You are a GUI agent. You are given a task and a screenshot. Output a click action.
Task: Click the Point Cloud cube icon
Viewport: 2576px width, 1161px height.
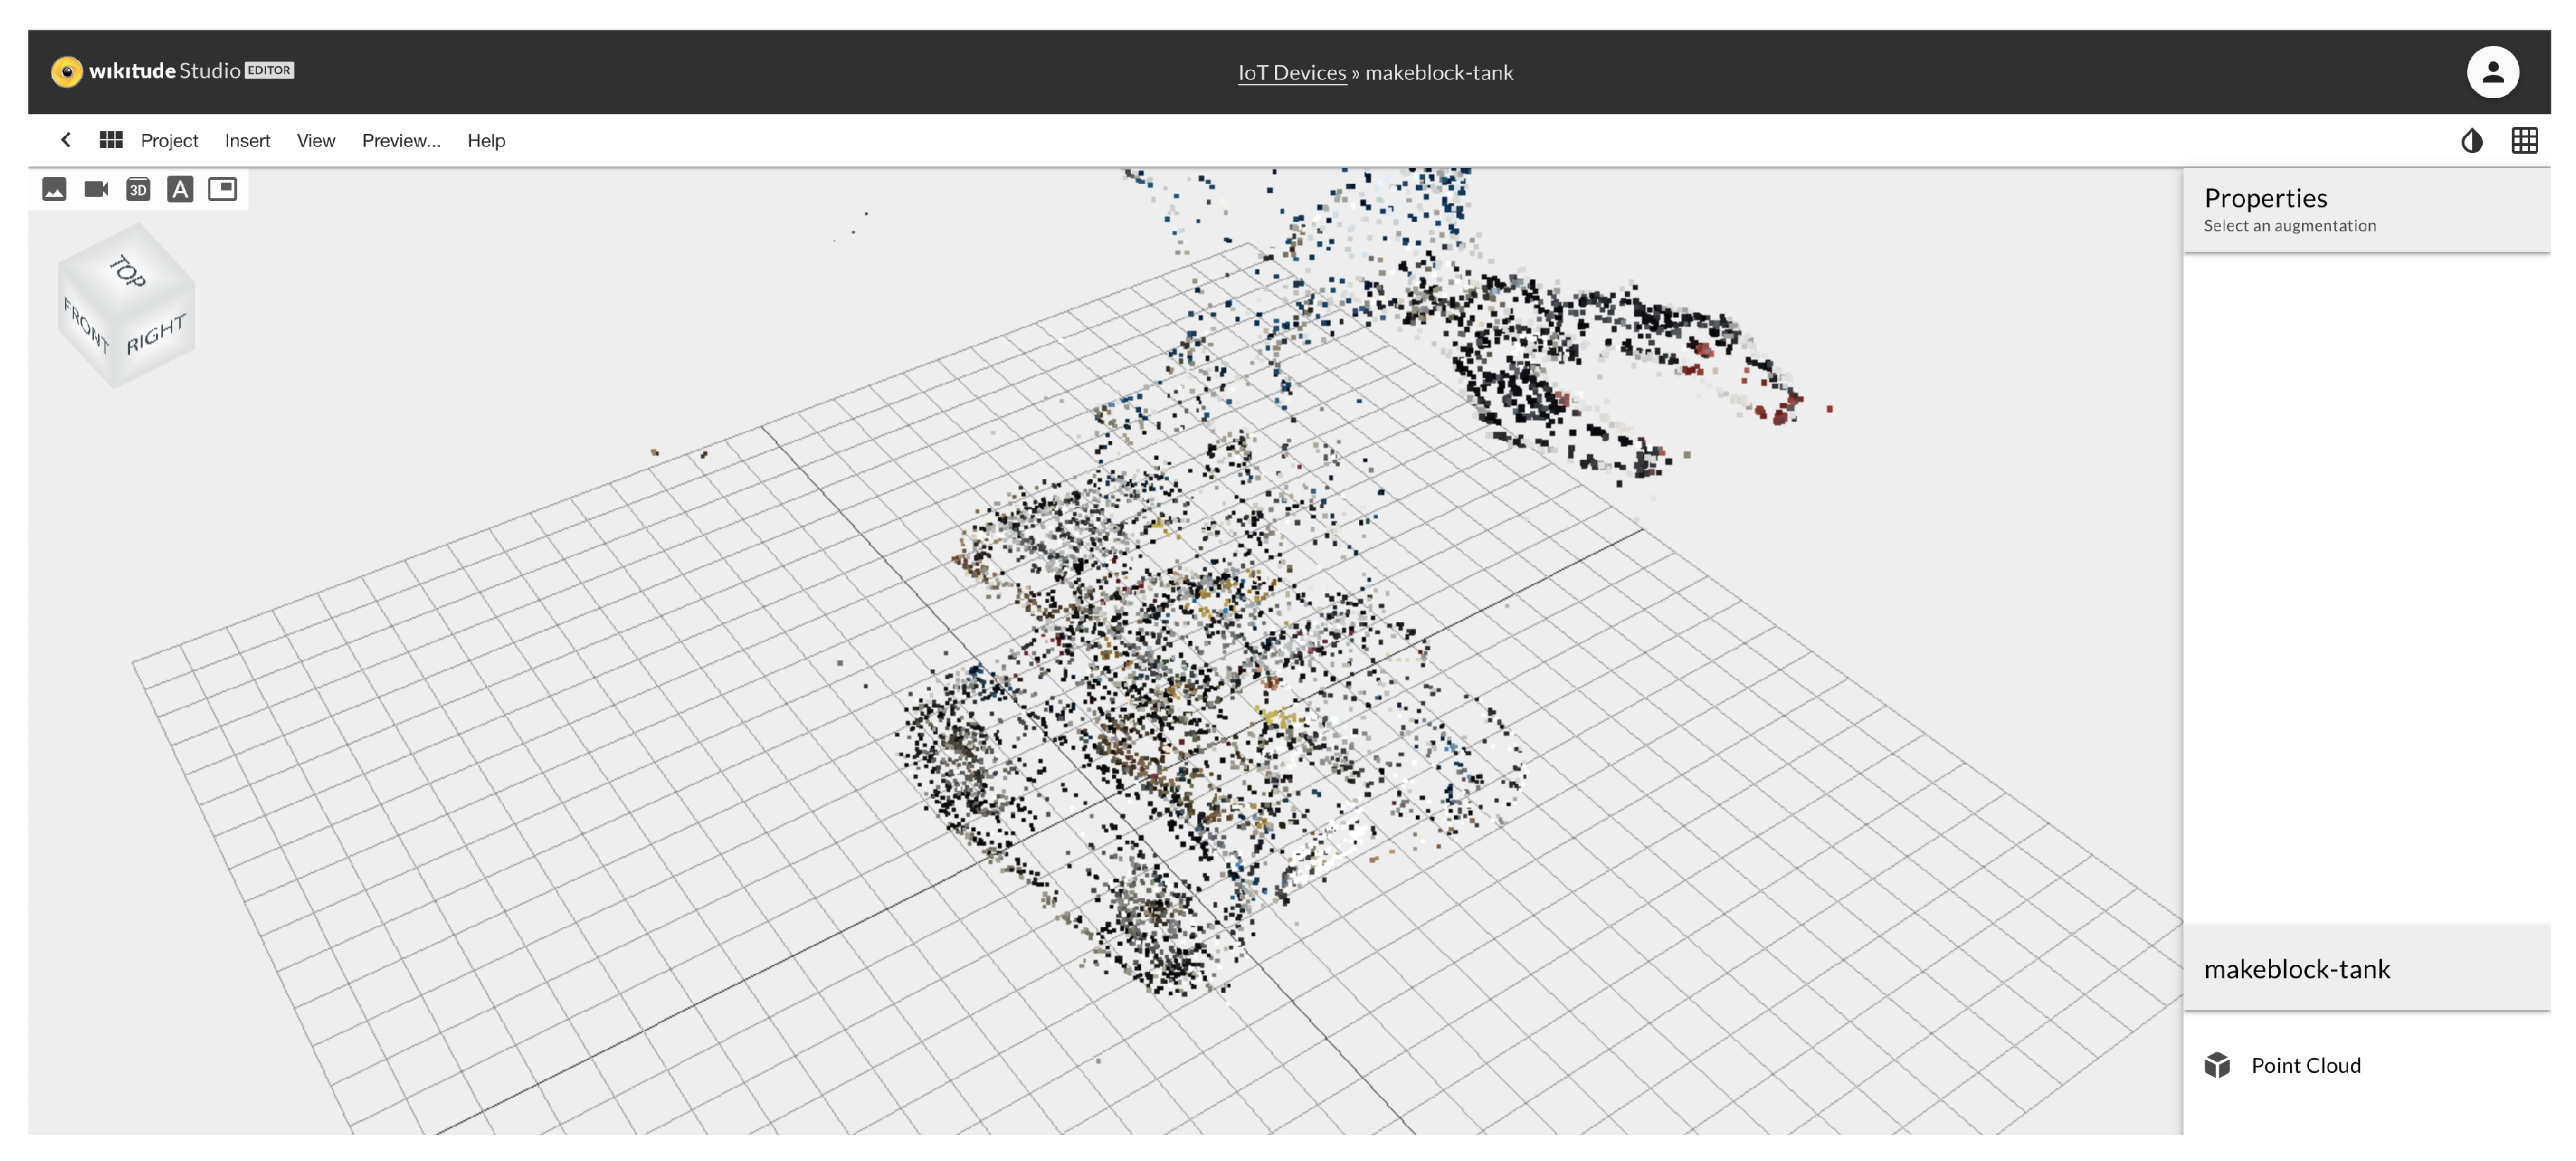(x=2217, y=1065)
